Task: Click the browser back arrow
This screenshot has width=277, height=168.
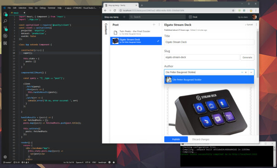Action: pos(105,11)
